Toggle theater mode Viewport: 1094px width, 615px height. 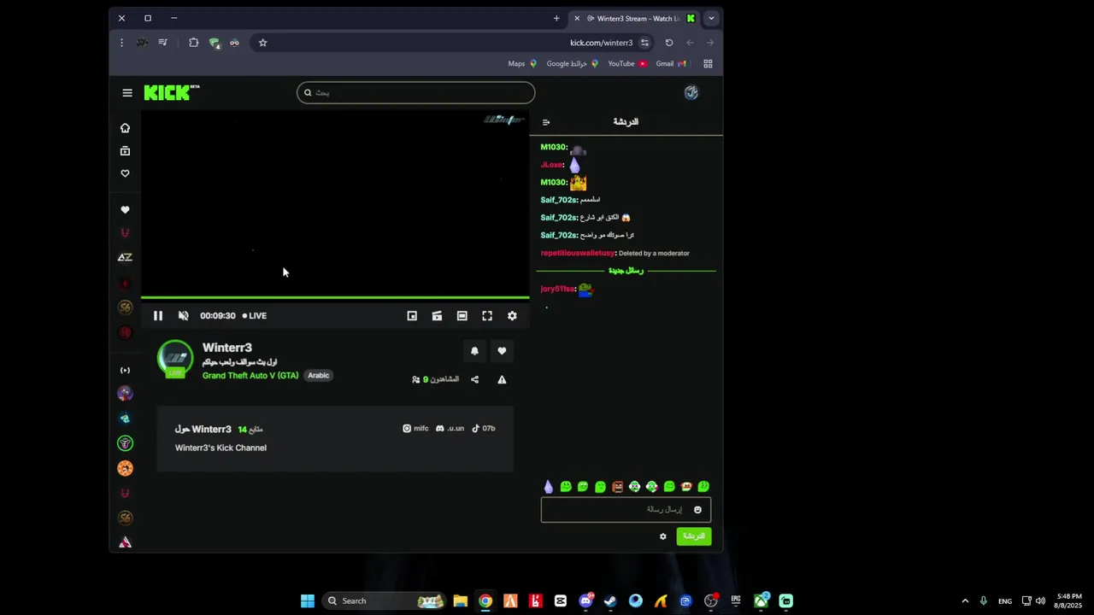point(462,316)
